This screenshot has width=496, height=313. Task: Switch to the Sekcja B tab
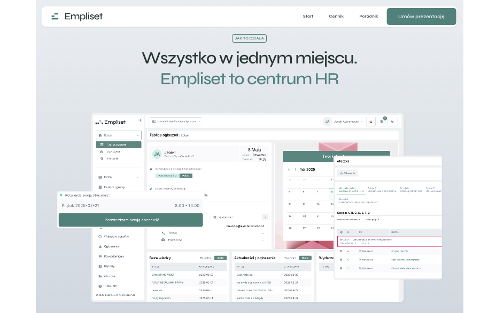point(410,190)
